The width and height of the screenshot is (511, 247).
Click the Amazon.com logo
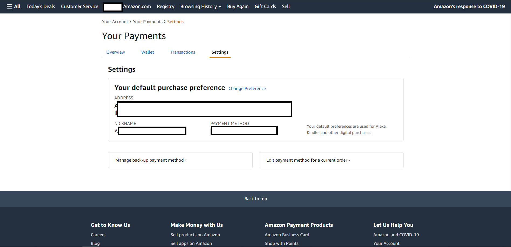(x=137, y=6)
